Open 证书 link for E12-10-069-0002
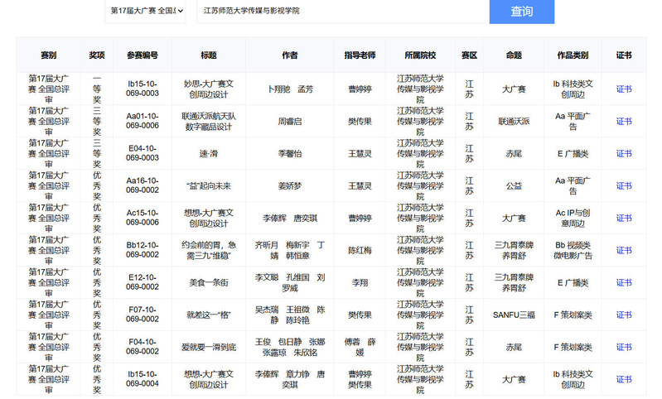This screenshot has height=399, width=662. click(623, 282)
